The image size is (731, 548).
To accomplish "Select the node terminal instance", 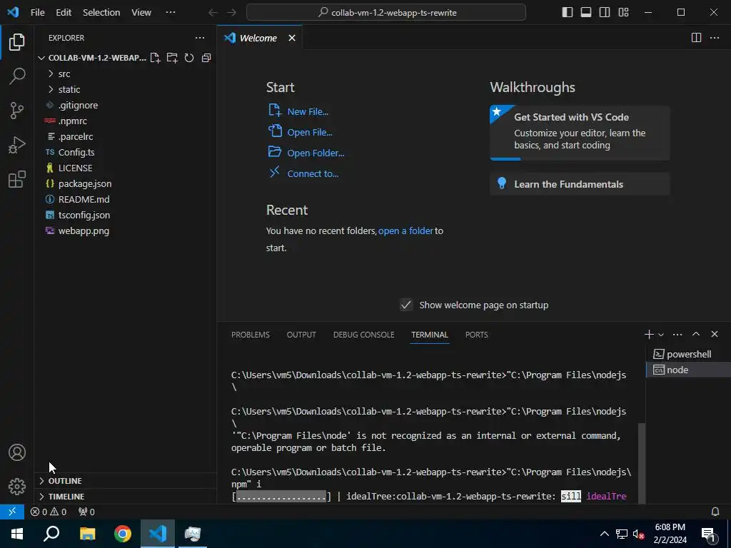I will pos(688,370).
